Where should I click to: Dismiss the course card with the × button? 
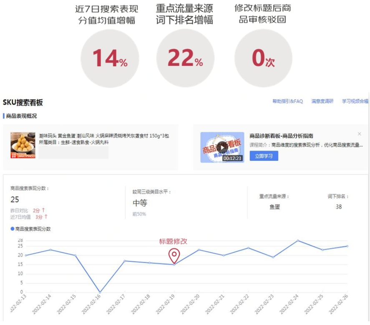pyautogui.click(x=359, y=134)
